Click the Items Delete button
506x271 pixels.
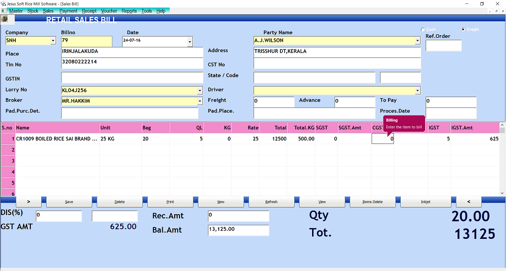(x=373, y=202)
